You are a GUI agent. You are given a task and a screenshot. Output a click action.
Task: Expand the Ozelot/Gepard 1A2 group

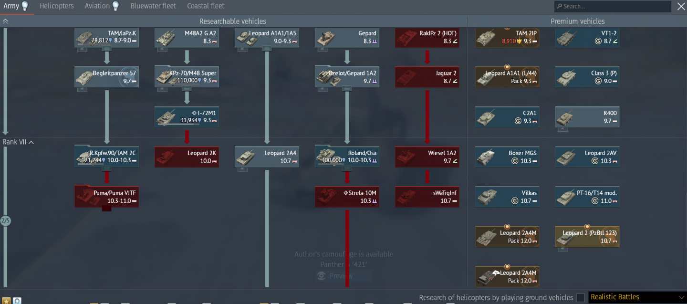[347, 89]
